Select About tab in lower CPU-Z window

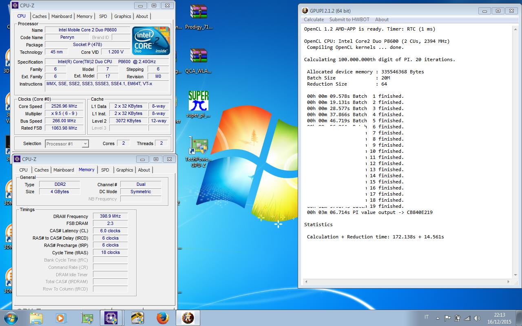(x=144, y=170)
